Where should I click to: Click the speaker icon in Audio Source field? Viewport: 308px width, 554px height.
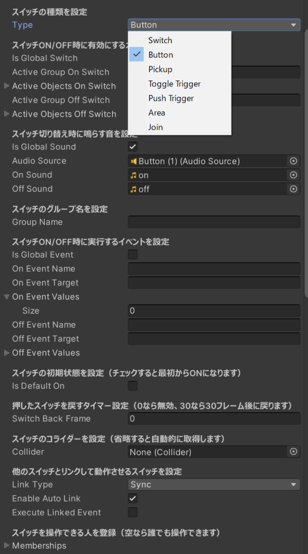click(x=134, y=161)
